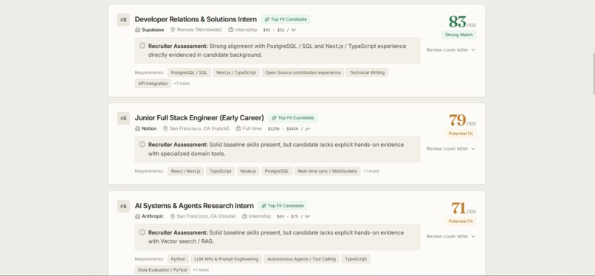Click the Open Source contribution experience tag
The width and height of the screenshot is (595, 276).
click(303, 72)
